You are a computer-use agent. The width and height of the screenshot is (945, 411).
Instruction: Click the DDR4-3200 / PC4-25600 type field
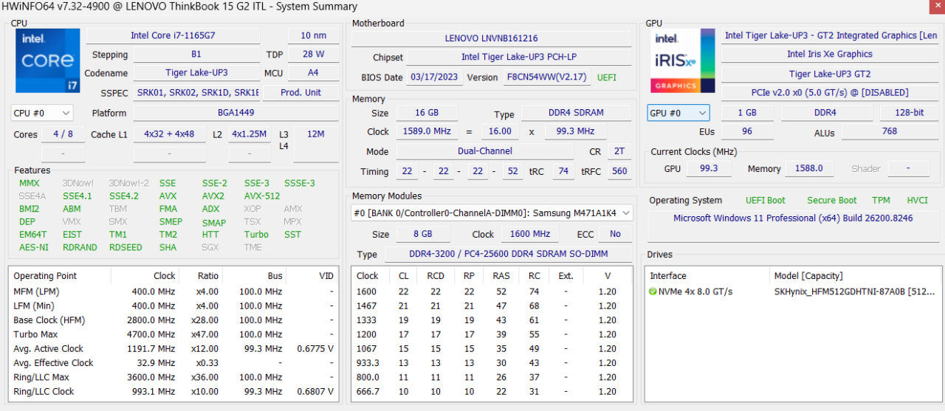509,254
